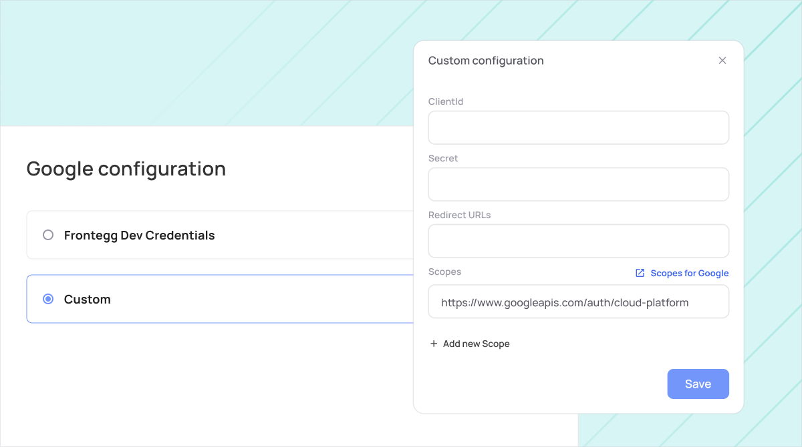Click the Frontegg Dev Credentials option label
Screen dimensions: 802x447
tap(140, 235)
